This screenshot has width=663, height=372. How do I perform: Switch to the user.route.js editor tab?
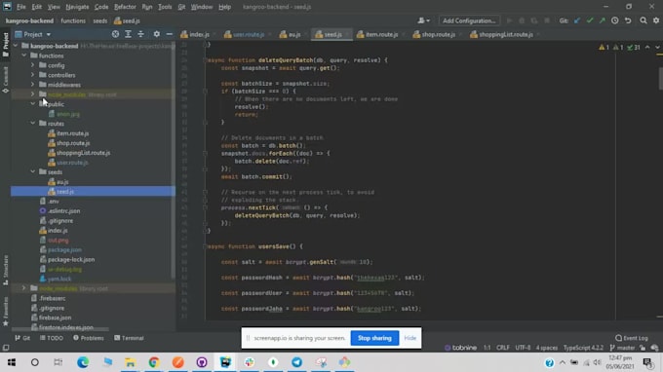tap(249, 35)
